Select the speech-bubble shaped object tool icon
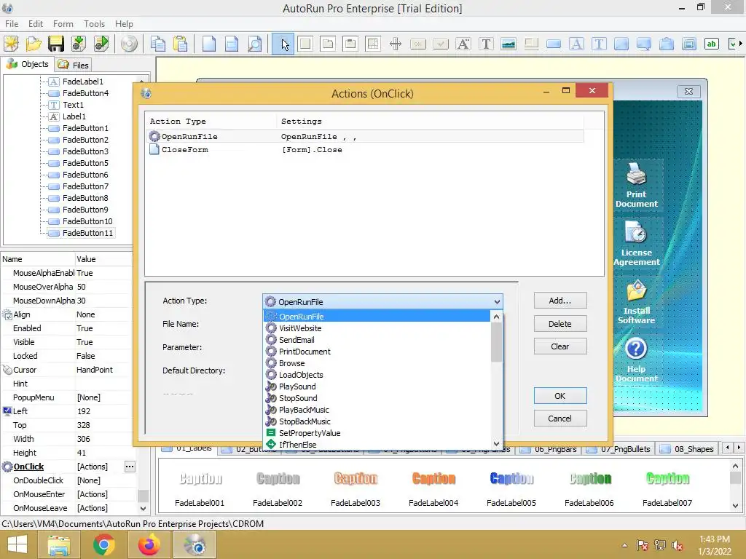 tap(644, 44)
